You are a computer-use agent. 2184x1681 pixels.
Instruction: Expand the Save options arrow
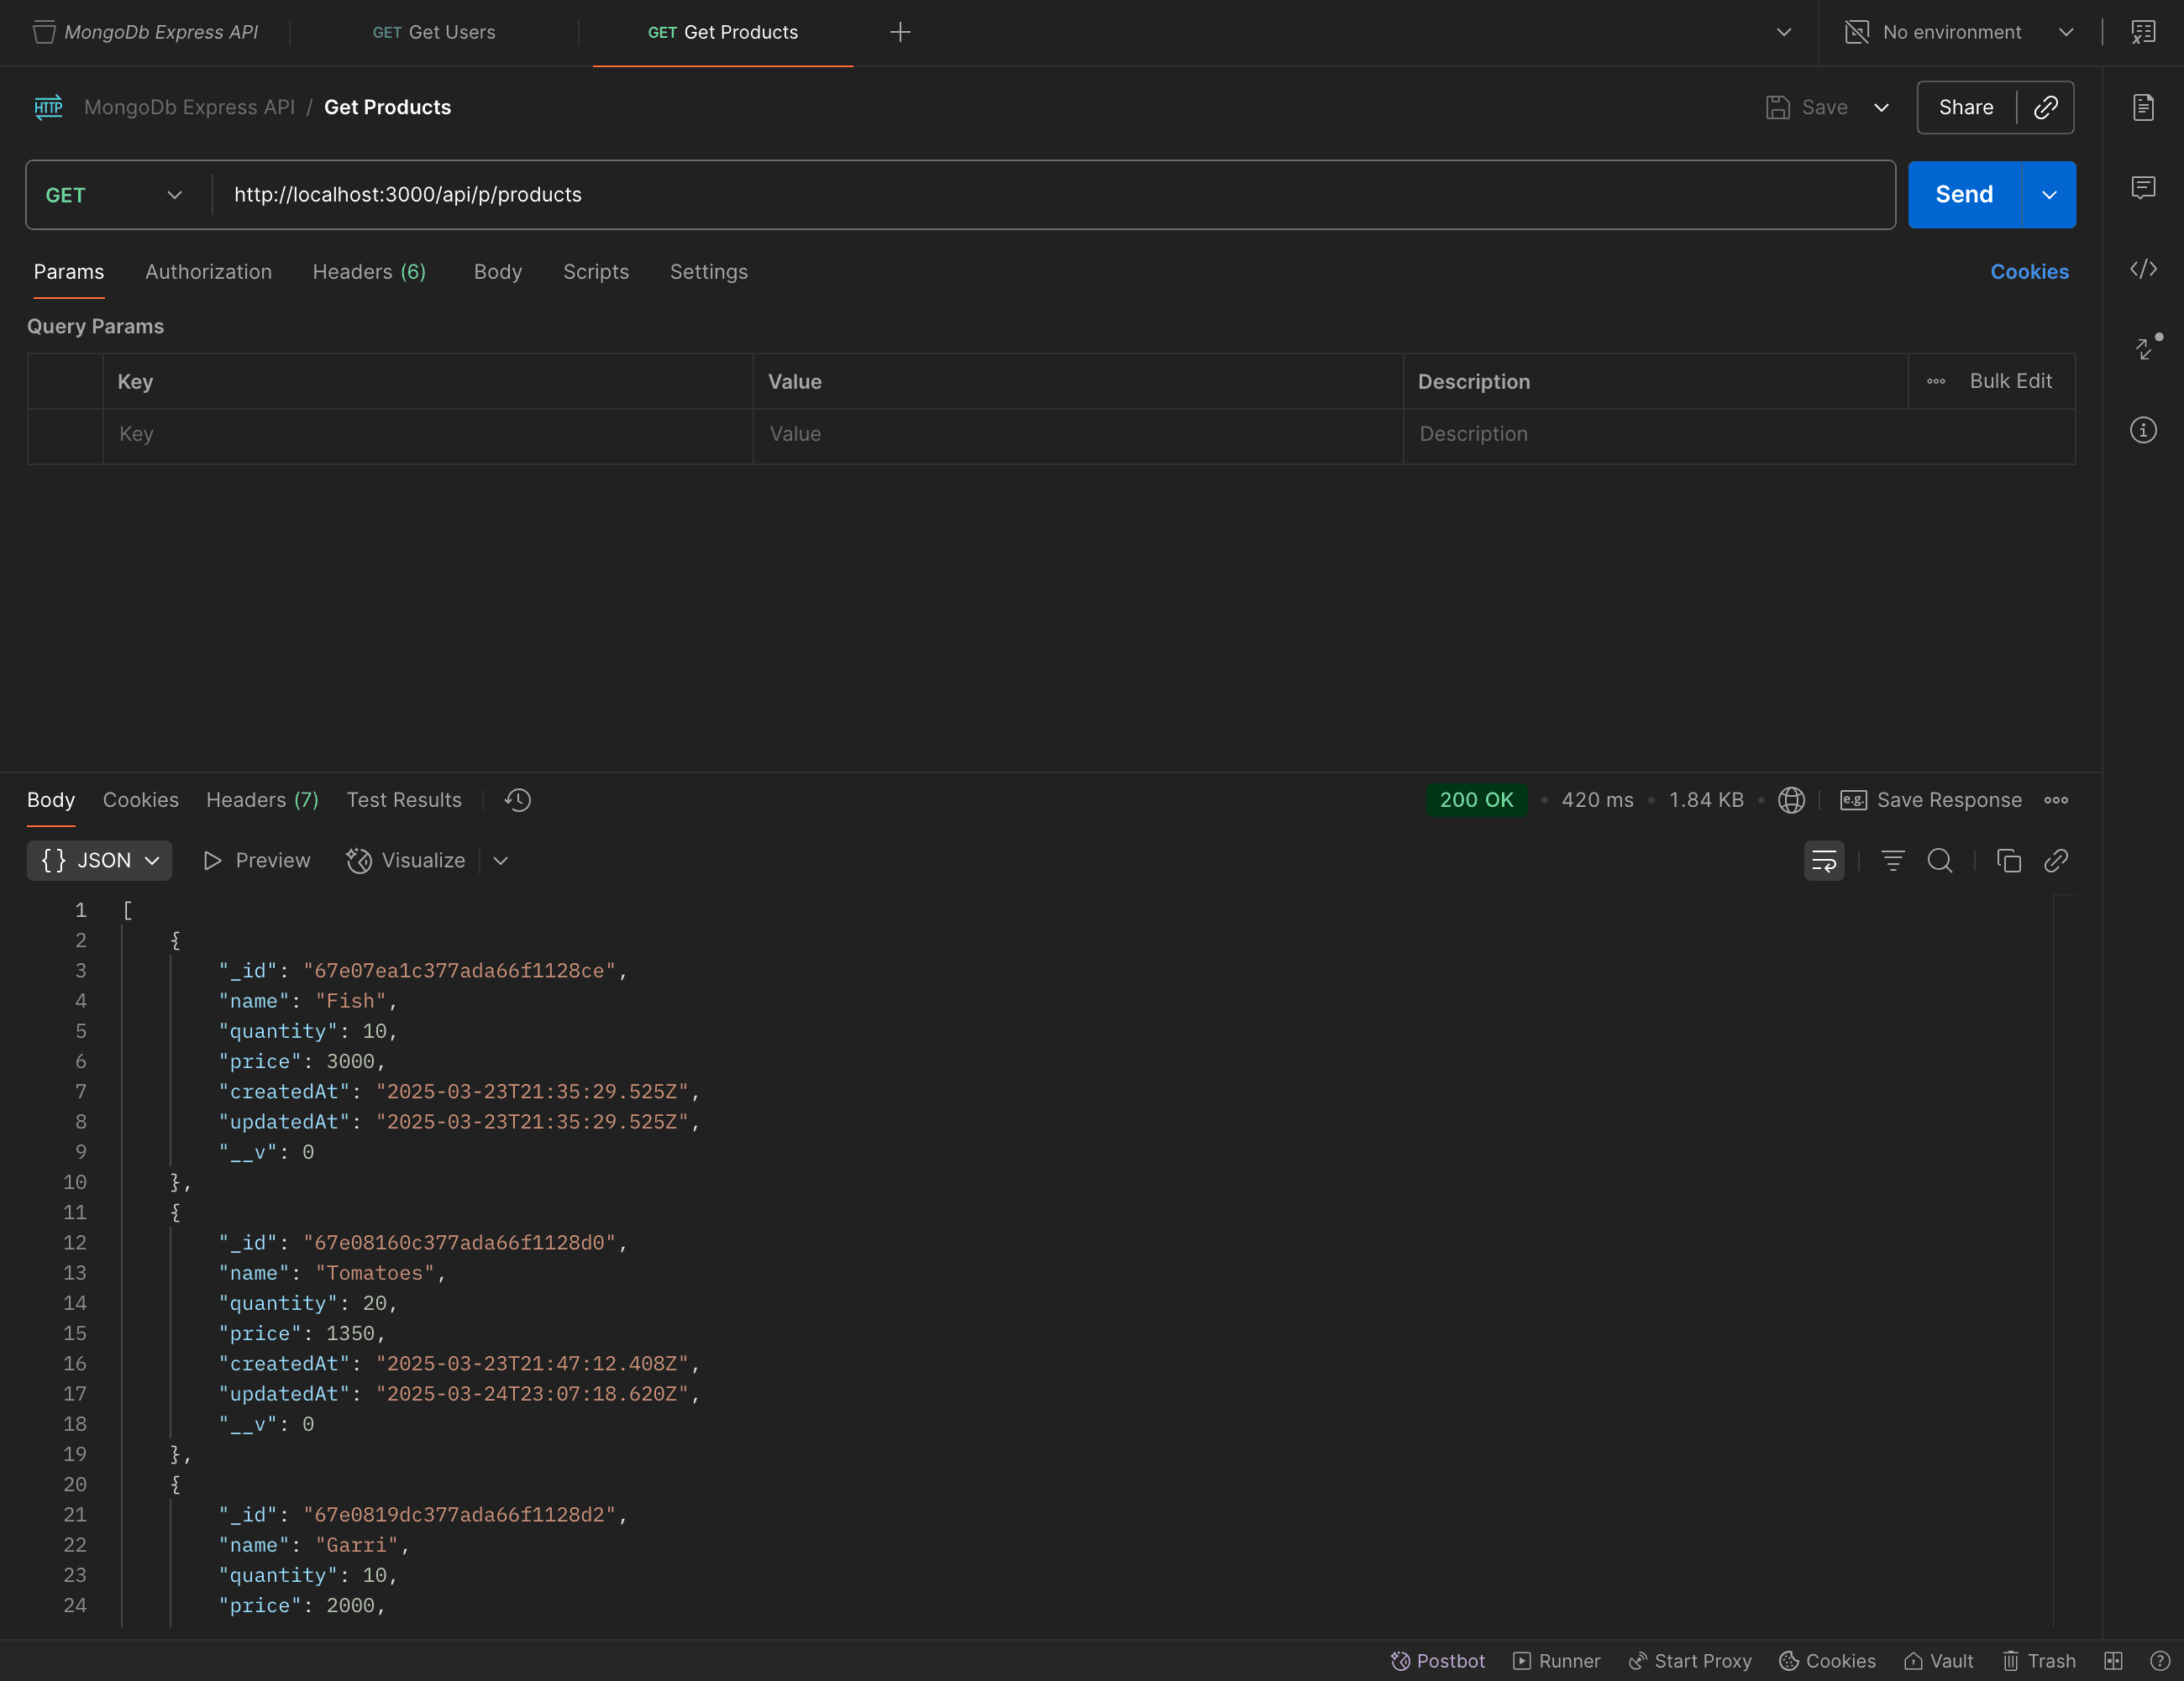1881,107
